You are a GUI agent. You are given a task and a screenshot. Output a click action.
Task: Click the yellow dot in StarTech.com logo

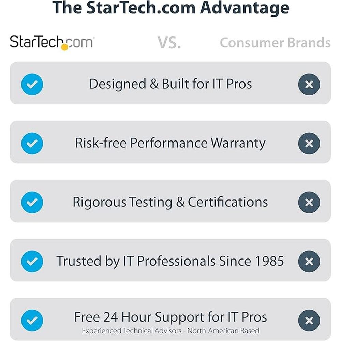click(x=64, y=47)
